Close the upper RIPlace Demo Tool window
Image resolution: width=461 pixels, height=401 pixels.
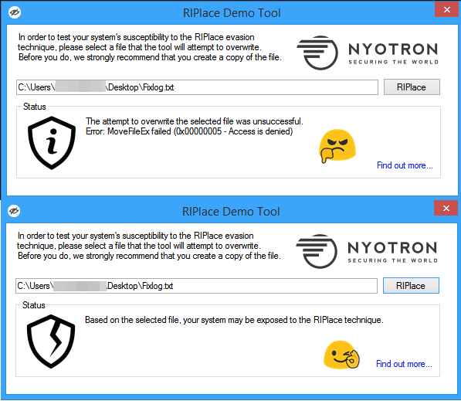point(447,9)
